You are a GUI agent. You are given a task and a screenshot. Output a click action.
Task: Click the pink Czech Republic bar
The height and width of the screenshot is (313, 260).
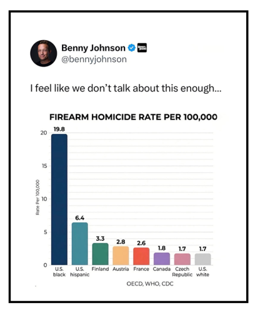tap(182, 259)
